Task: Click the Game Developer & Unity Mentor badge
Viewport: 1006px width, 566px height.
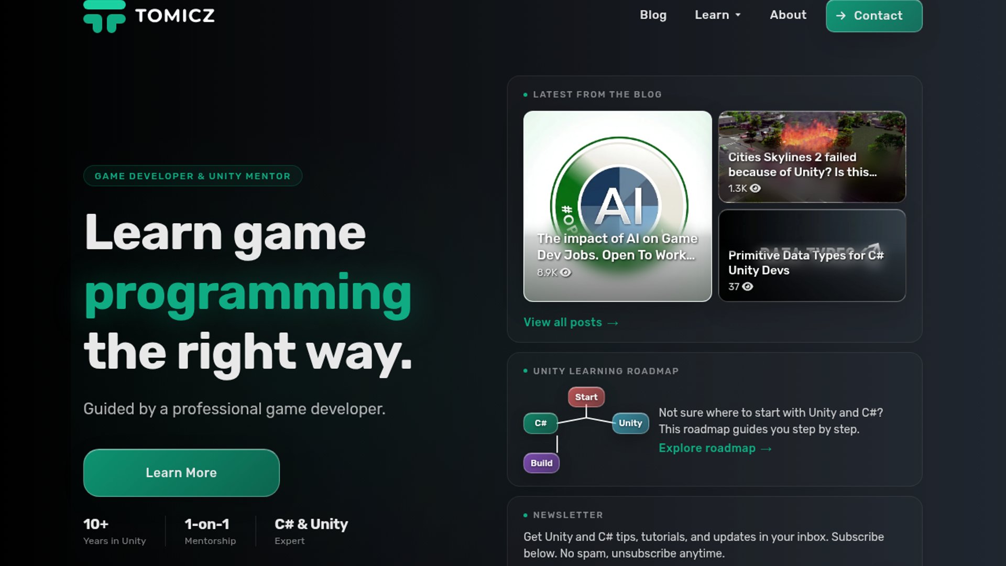Action: click(192, 176)
